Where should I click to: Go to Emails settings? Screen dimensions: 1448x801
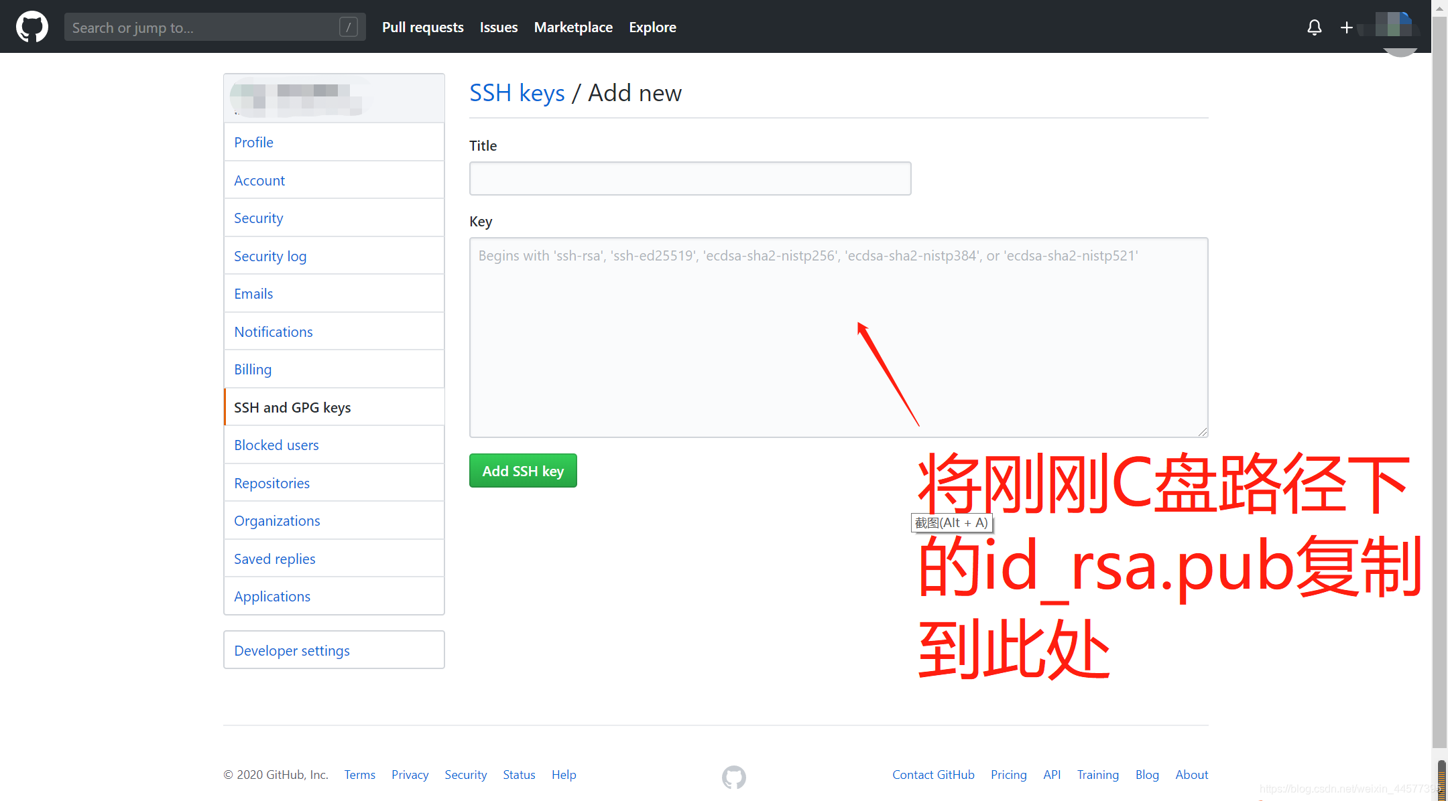(x=334, y=293)
